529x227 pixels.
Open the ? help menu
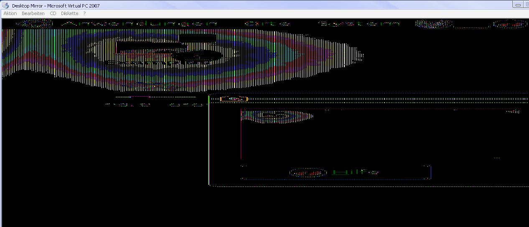[x=84, y=13]
